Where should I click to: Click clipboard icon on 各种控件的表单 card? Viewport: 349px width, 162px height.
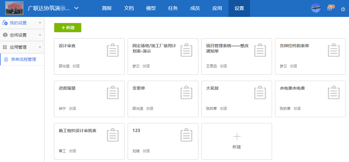point(334,50)
